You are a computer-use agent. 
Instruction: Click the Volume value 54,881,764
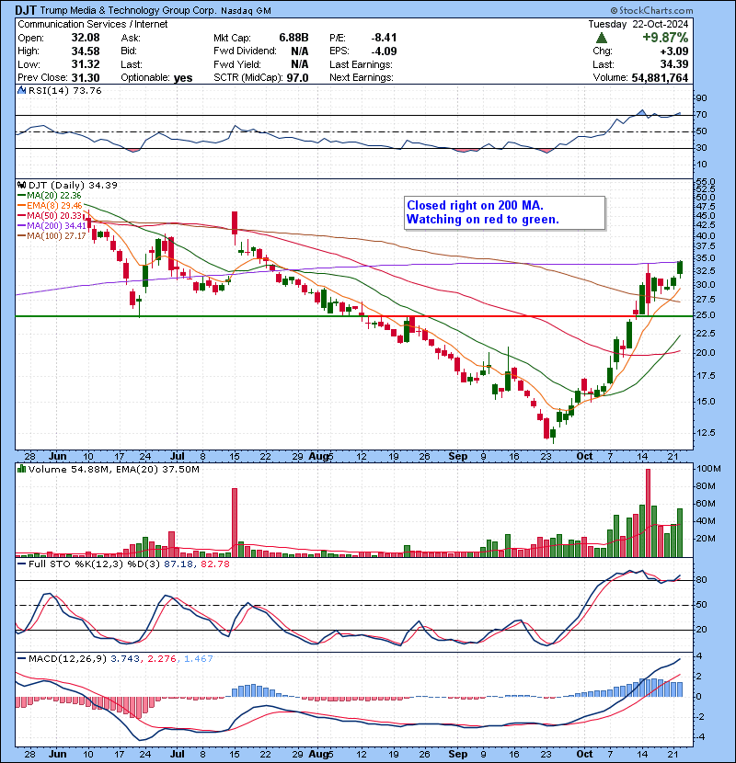pyautogui.click(x=660, y=78)
